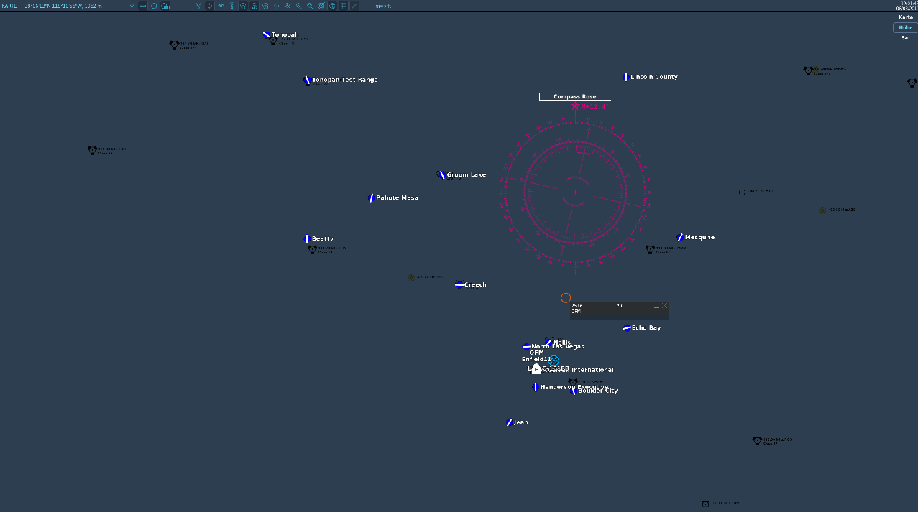Select the pencil draw tool
Image resolution: width=918 pixels, height=512 pixels.
pos(354,6)
